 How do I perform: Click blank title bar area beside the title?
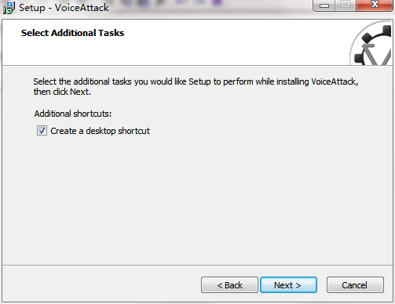point(210,8)
